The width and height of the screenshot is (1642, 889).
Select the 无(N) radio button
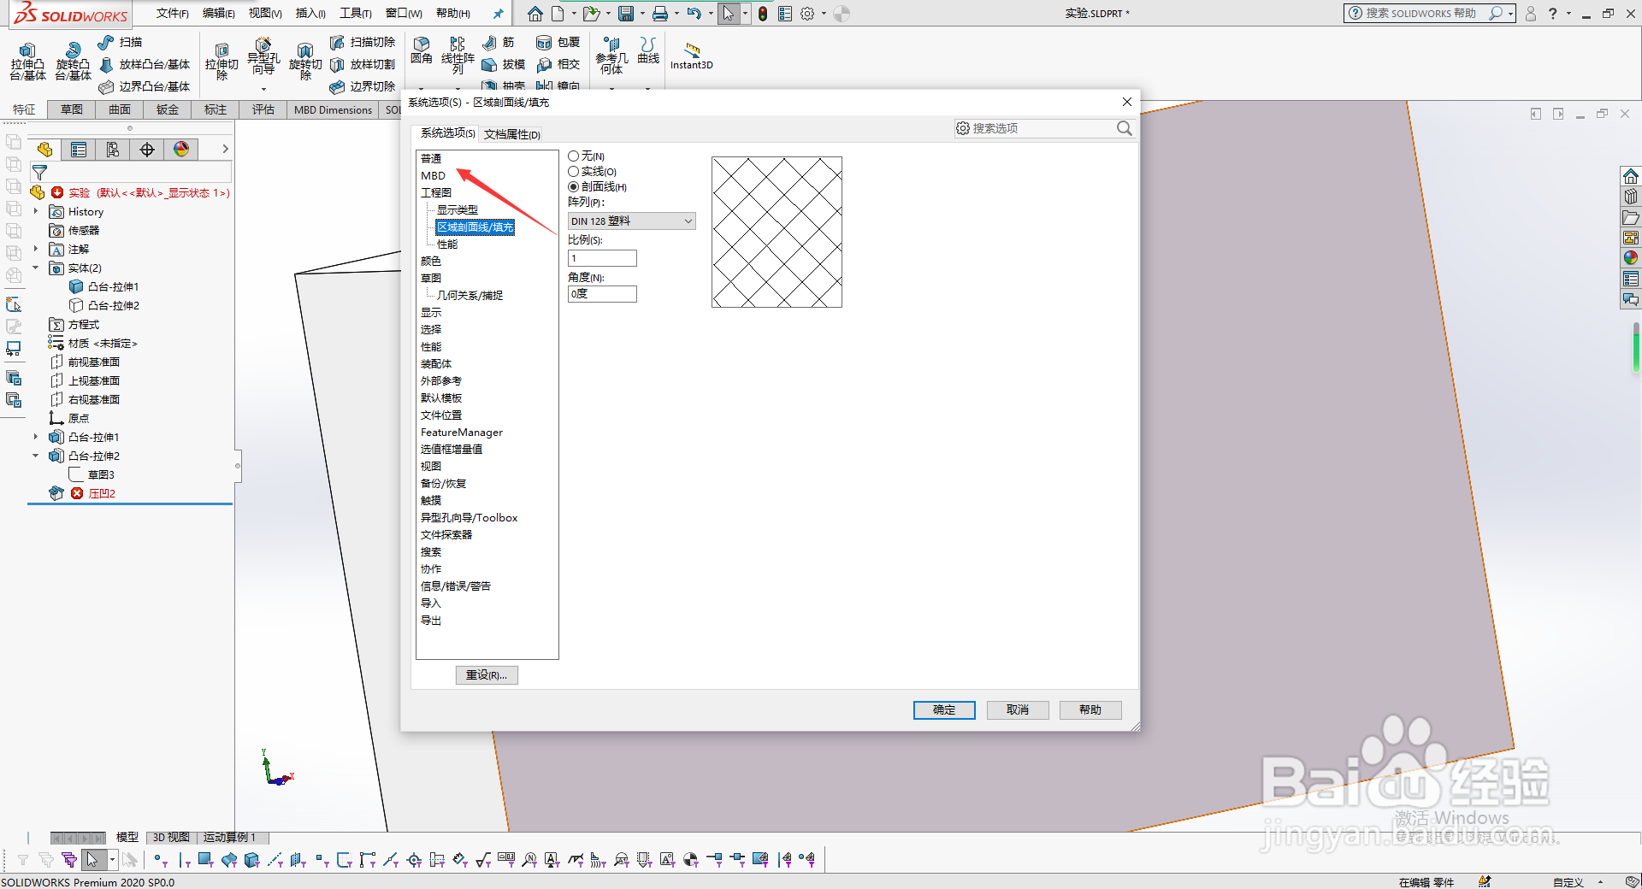573,156
